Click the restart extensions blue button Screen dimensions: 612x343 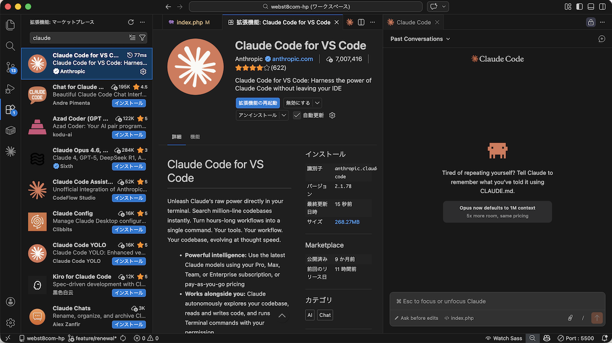pos(258,103)
